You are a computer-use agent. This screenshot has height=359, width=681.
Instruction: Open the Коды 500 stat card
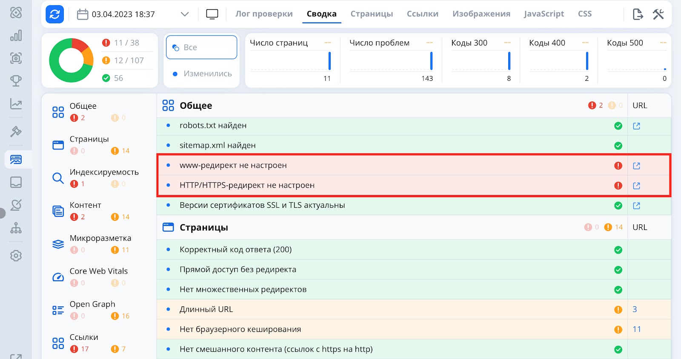(636, 60)
